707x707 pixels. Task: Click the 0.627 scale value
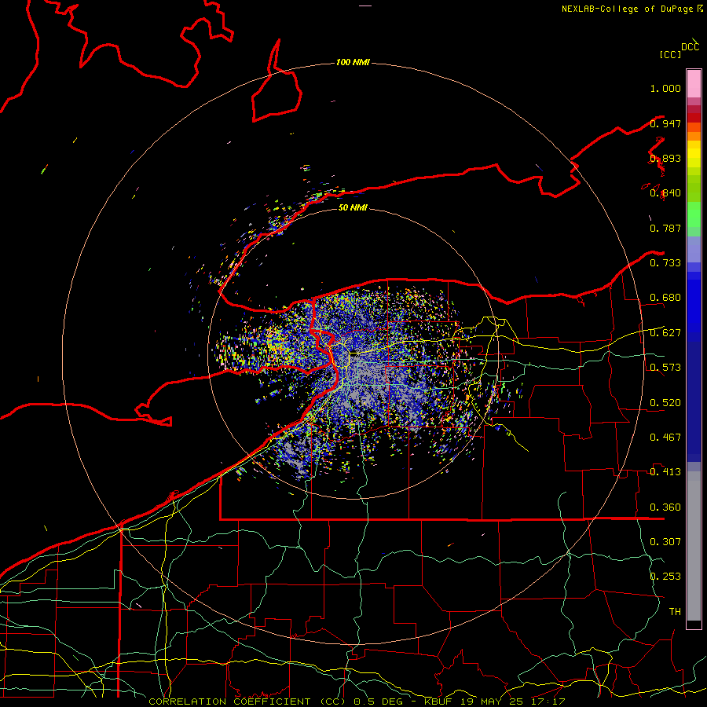[x=665, y=333]
